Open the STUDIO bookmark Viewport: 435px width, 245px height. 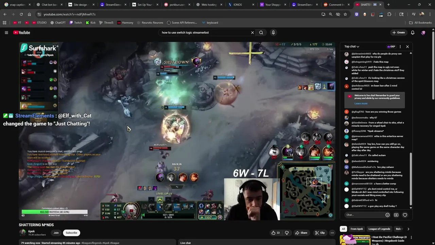[39, 22]
